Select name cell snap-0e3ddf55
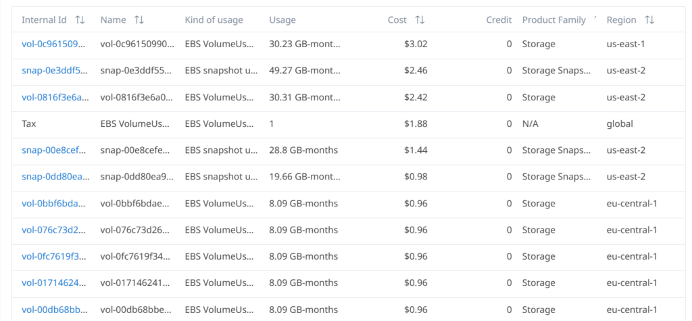 137,70
